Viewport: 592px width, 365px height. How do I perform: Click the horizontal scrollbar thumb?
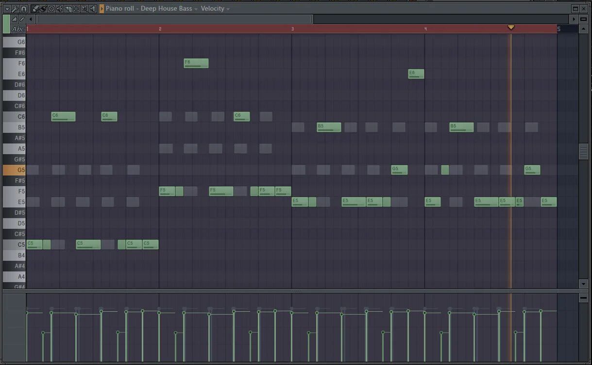point(175,19)
